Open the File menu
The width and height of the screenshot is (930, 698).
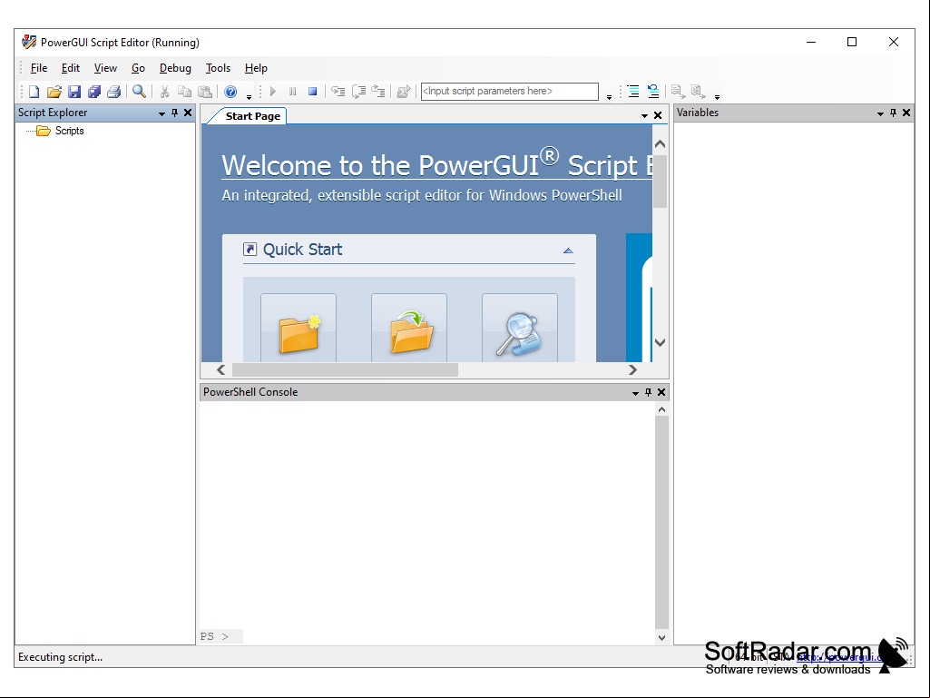click(x=38, y=68)
